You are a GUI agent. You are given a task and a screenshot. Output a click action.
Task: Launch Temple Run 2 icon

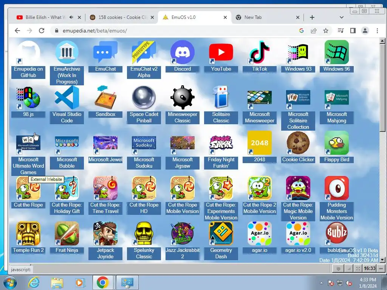tap(28, 233)
